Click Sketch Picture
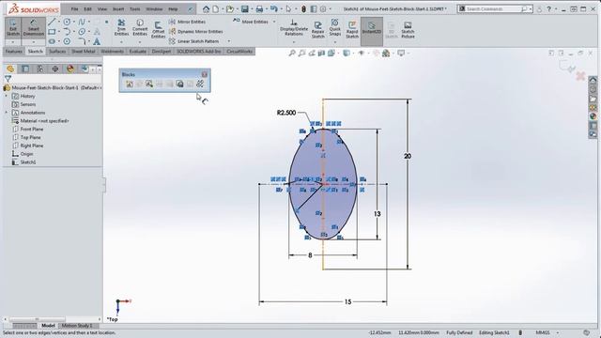The width and height of the screenshot is (601, 338). point(408,30)
